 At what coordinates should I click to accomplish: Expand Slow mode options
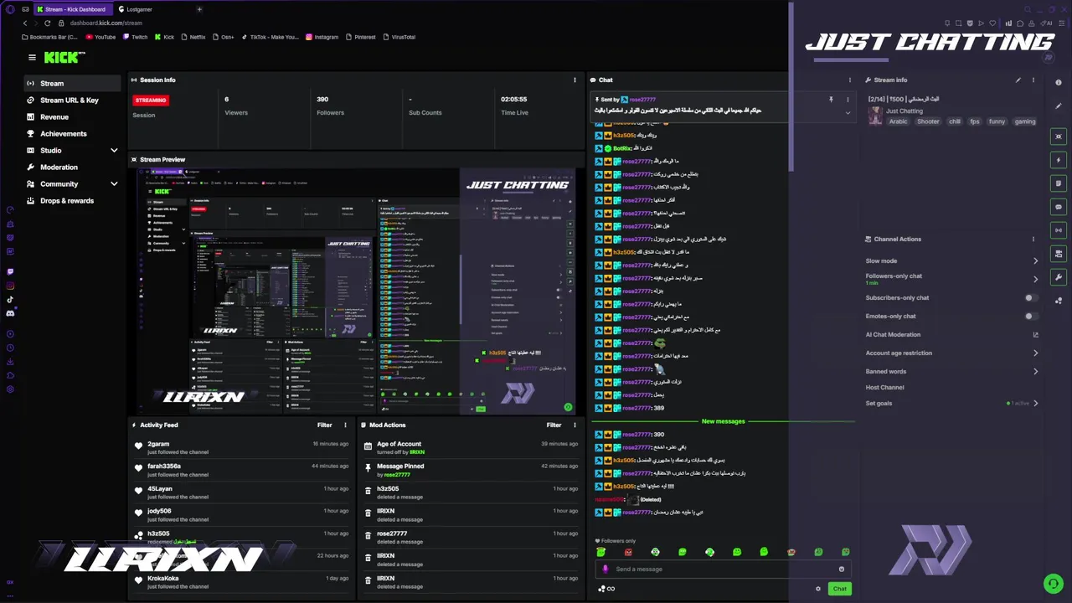pos(1036,261)
